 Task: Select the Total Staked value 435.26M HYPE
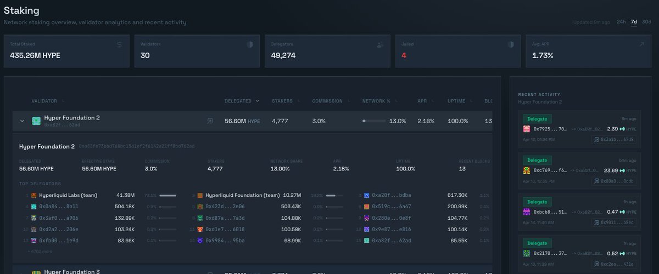click(35, 55)
